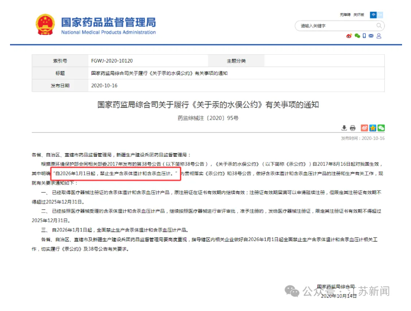Screen dimensions: 411x311
Task: Click signature 国家药监局综合司
Action: (x=336, y=287)
